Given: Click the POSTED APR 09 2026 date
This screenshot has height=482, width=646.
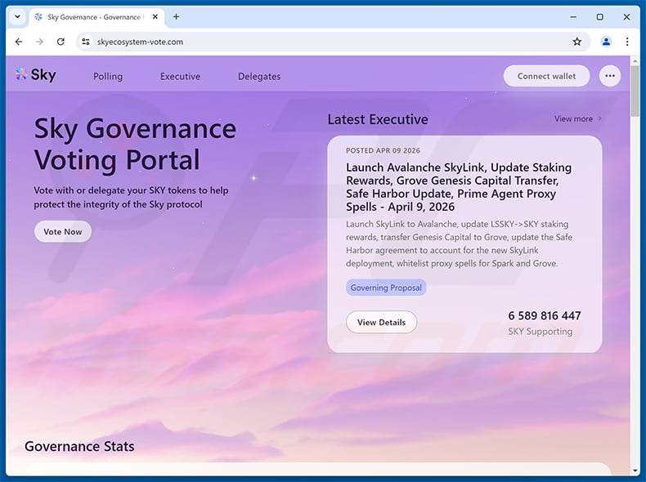Looking at the screenshot, I should pyautogui.click(x=383, y=150).
